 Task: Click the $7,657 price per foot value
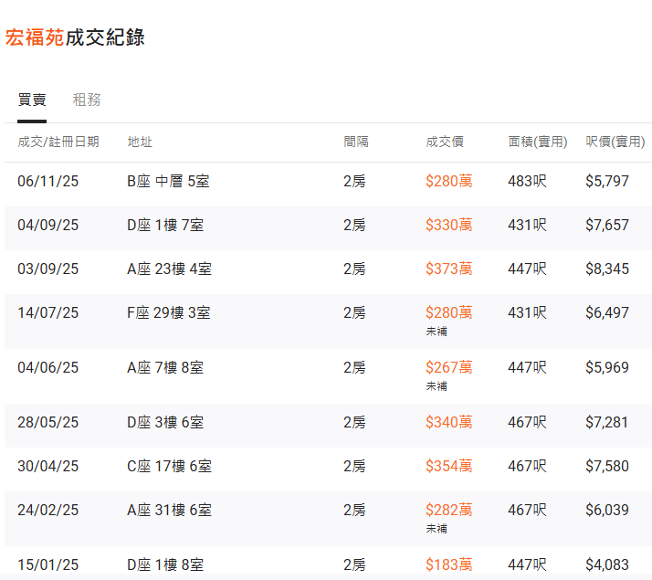(x=607, y=225)
